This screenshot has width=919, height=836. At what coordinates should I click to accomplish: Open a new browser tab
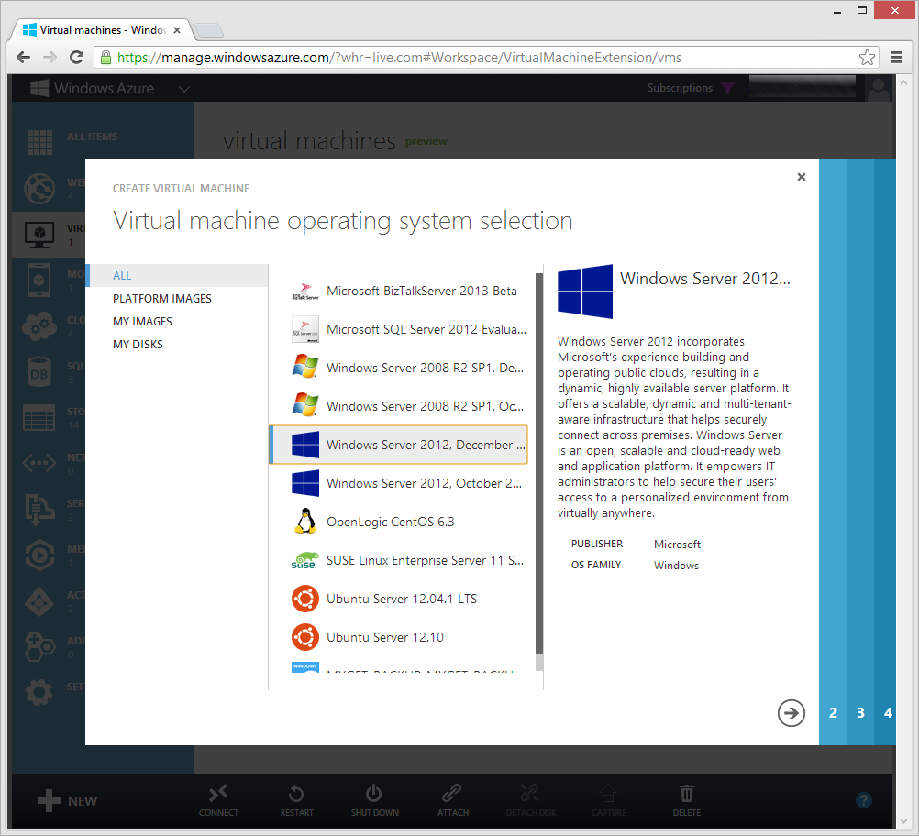[x=208, y=30]
